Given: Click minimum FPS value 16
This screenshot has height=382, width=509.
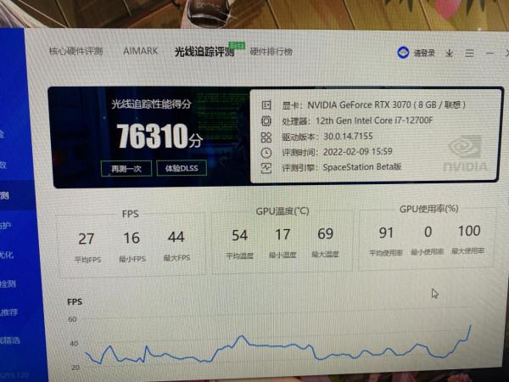Looking at the screenshot, I should click(x=131, y=238).
